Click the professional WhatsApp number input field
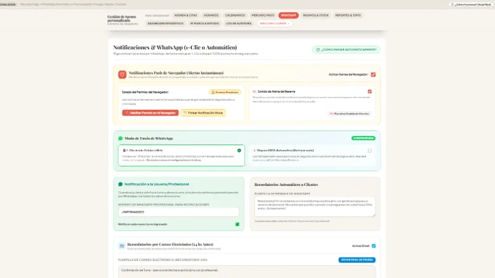This screenshot has width=495, height=278. pyautogui.click(x=179, y=212)
